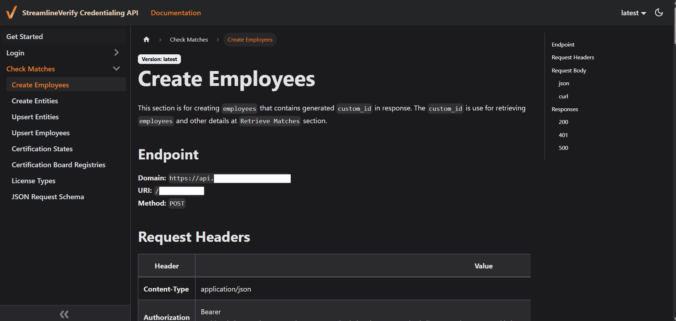The width and height of the screenshot is (676, 321).
Task: Jump to Request Headers in page outline
Action: click(573, 58)
